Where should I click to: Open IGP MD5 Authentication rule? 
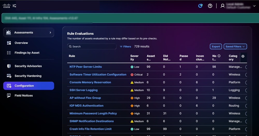tap(86, 105)
